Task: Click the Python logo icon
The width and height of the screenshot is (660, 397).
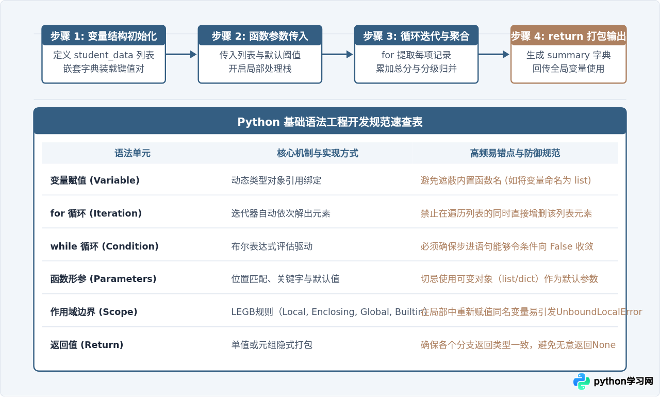Action: pyautogui.click(x=582, y=382)
